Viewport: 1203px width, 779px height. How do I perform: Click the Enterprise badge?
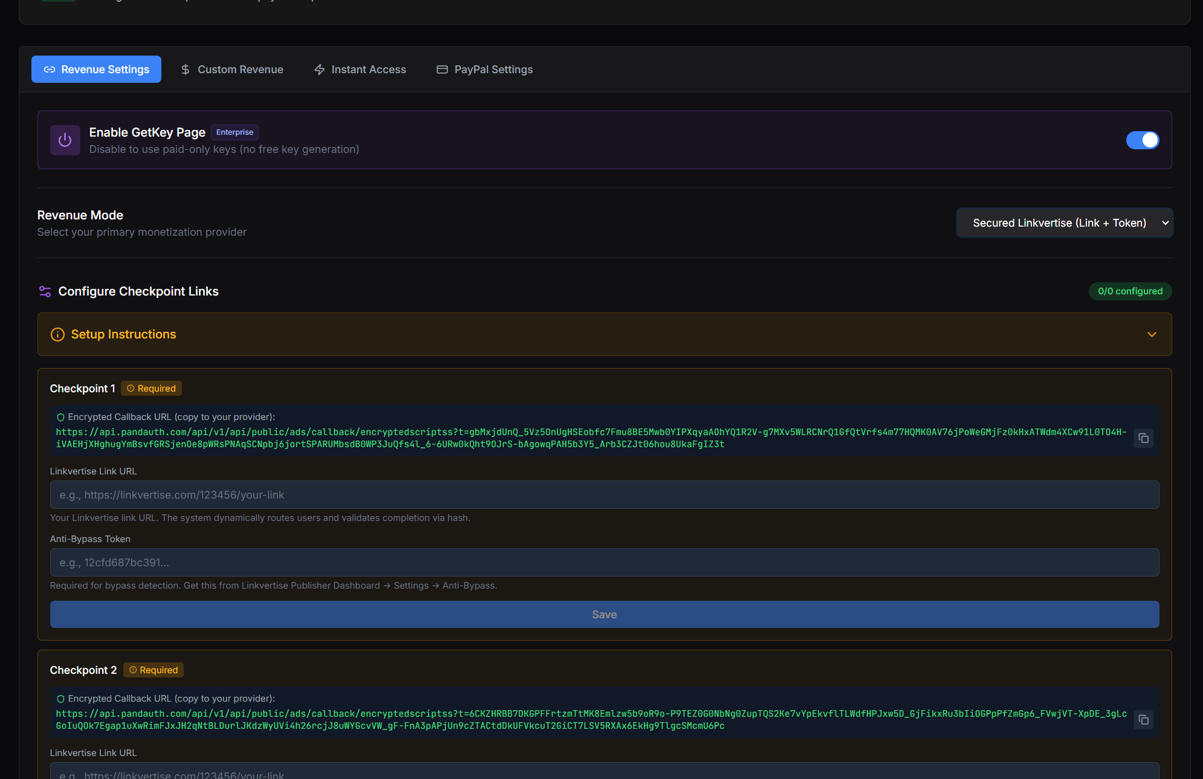(x=234, y=132)
